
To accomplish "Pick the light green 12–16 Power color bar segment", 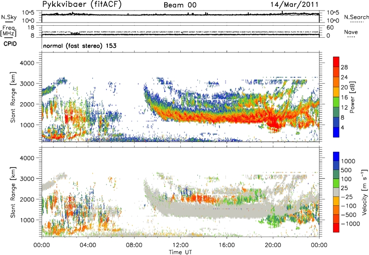I will coord(336,102).
